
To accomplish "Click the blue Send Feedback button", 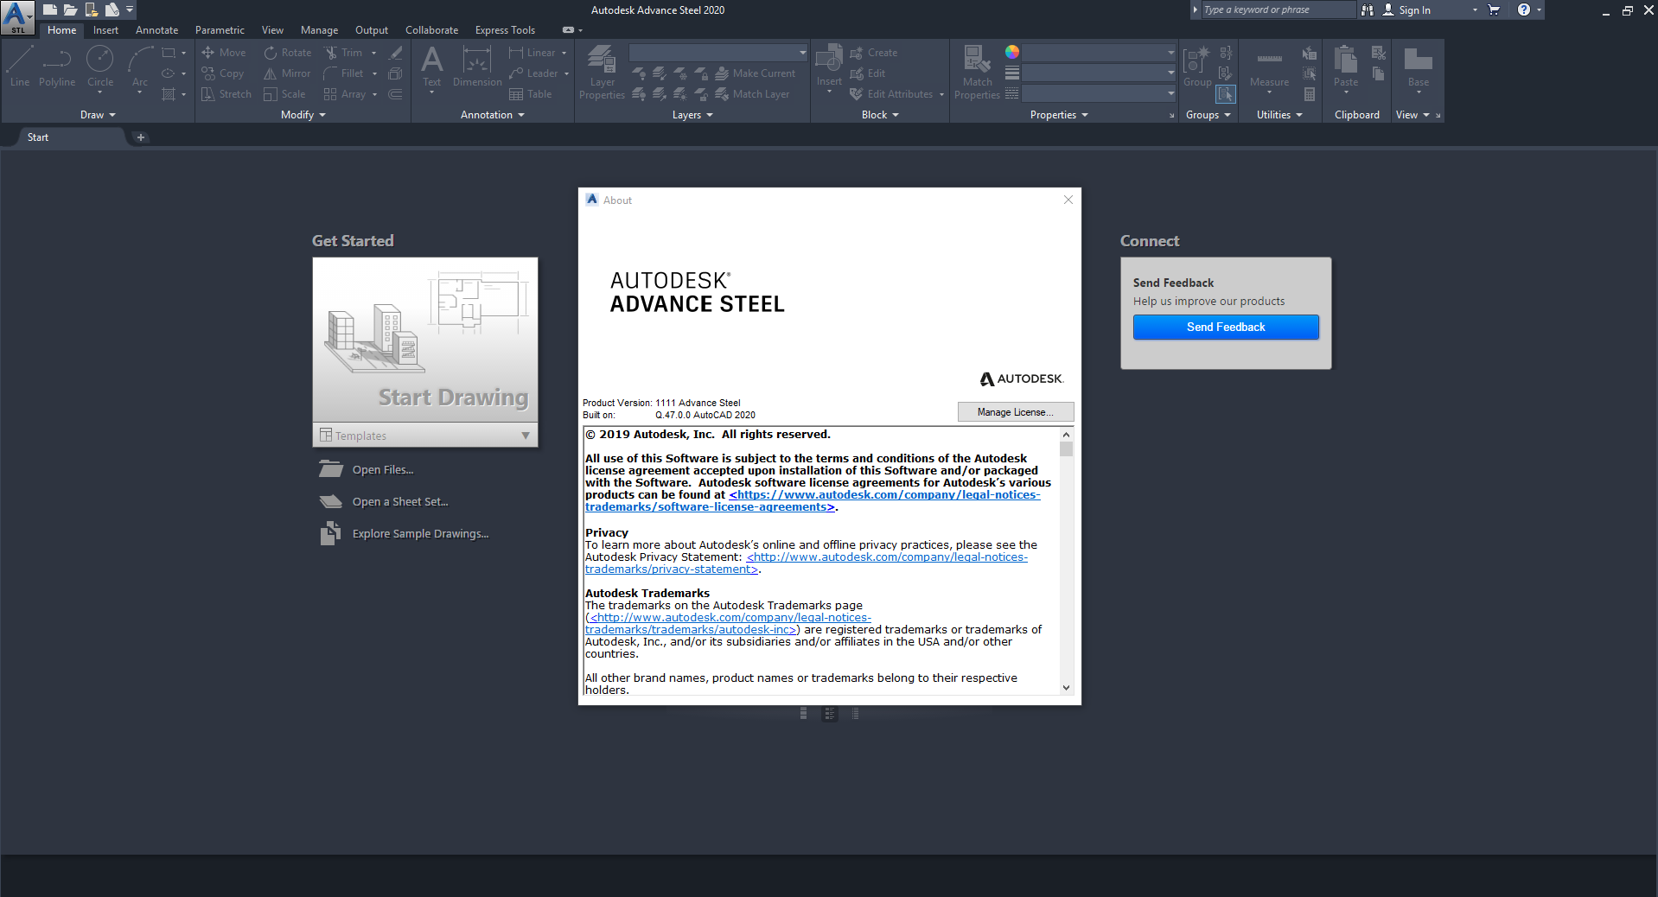I will (x=1226, y=327).
